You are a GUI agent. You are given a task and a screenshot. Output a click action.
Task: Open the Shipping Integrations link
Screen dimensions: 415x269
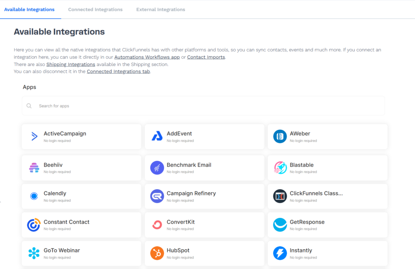(x=71, y=64)
